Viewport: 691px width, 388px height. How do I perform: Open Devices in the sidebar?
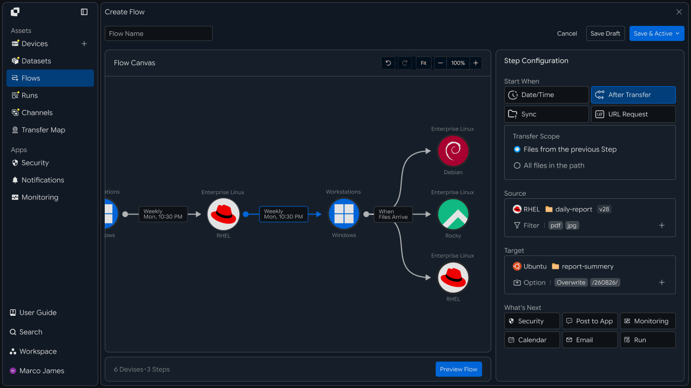pyautogui.click(x=35, y=44)
